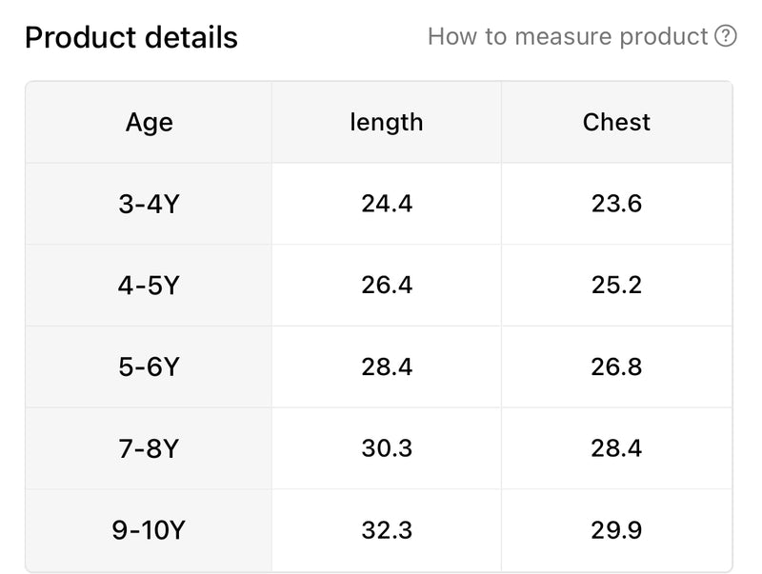
Task: Click the 'Age' column header
Action: [149, 122]
